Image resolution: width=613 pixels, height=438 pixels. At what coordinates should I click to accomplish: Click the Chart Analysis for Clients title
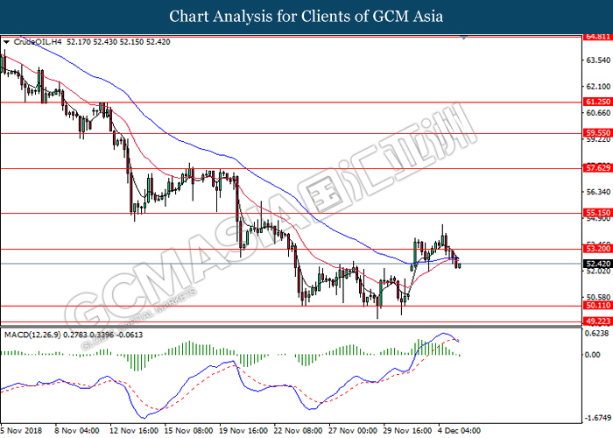click(306, 17)
